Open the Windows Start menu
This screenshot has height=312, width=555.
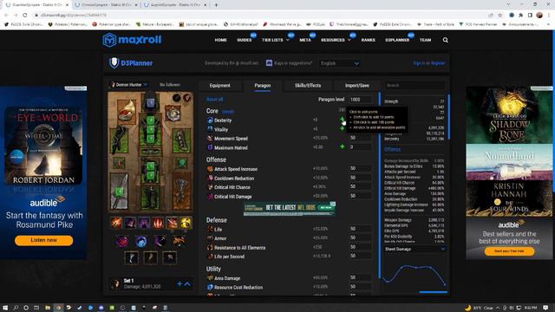point(5,308)
